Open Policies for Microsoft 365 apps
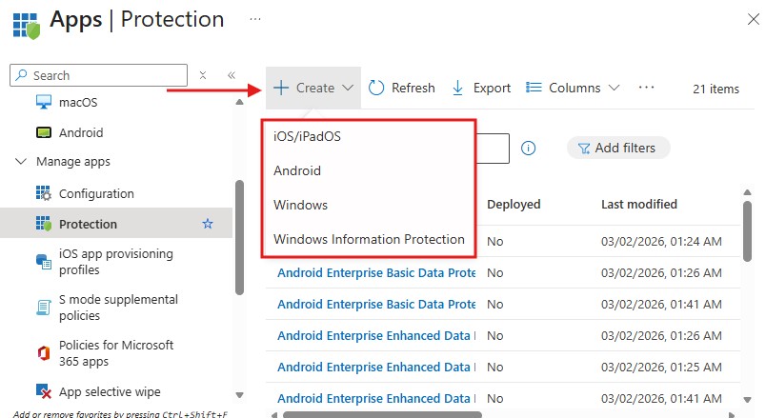The image size is (766, 418). 116,353
